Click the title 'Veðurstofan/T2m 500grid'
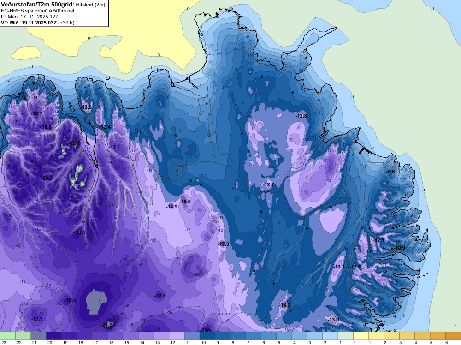 coord(37,4)
